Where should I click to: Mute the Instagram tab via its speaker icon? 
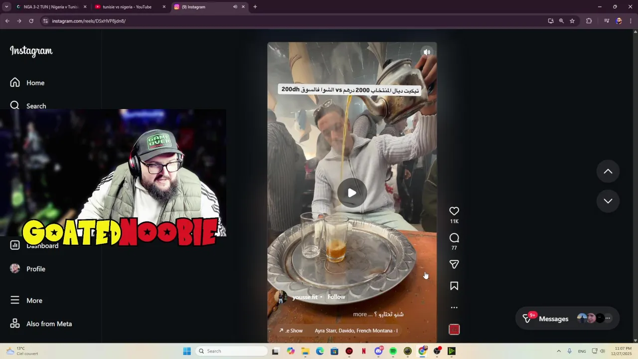tap(235, 7)
